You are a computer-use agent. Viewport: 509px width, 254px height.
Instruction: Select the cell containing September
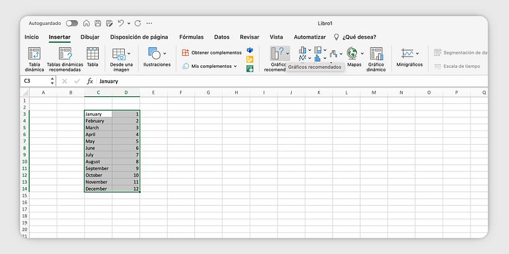pyautogui.click(x=98, y=168)
